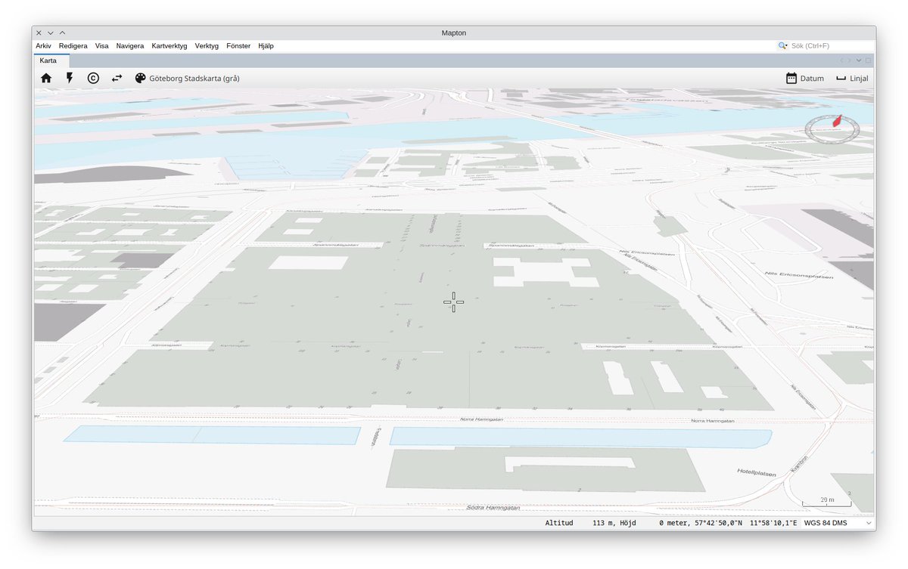
Task: Click the Home icon in map toolbar
Action: point(46,78)
